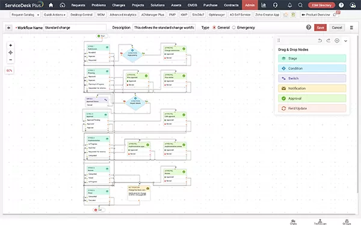
Task: Open Desktop Central shortcut
Action: click(81, 14)
